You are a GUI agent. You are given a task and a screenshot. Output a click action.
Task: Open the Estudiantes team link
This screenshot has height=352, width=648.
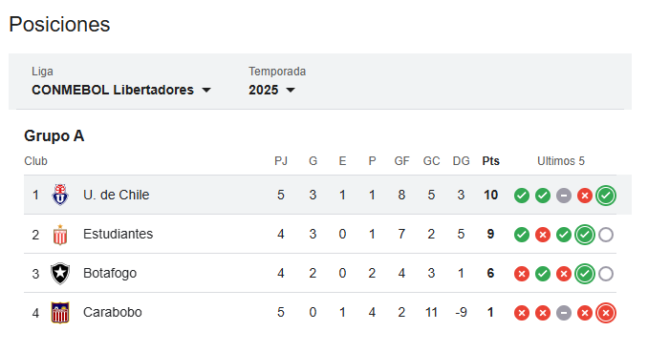point(119,234)
